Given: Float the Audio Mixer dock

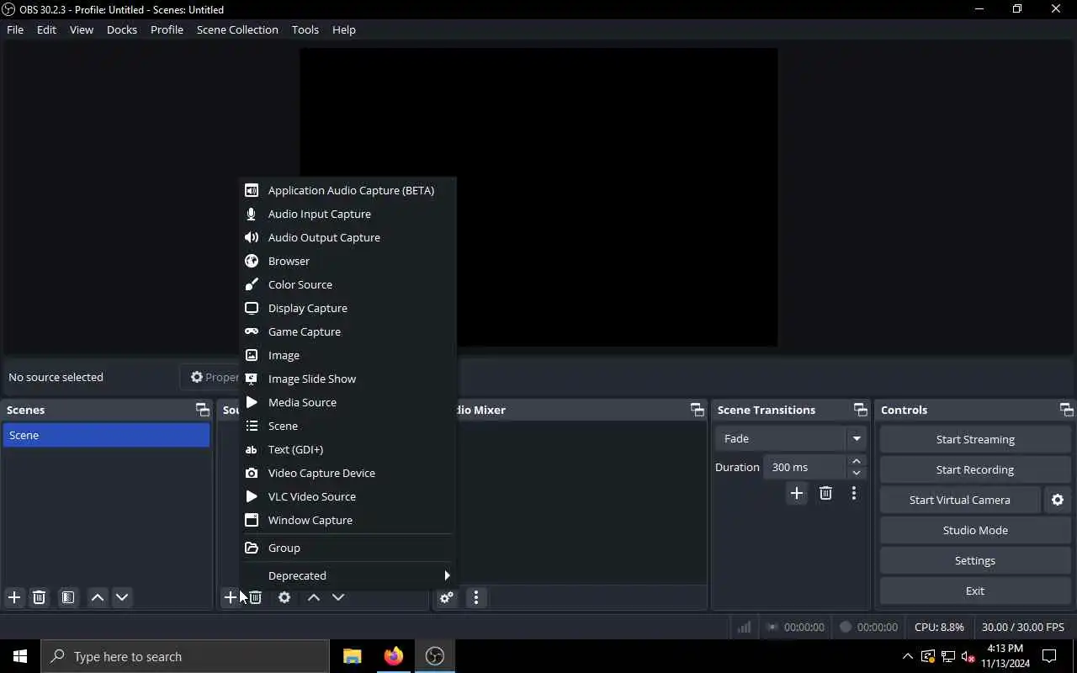Looking at the screenshot, I should click(x=697, y=410).
